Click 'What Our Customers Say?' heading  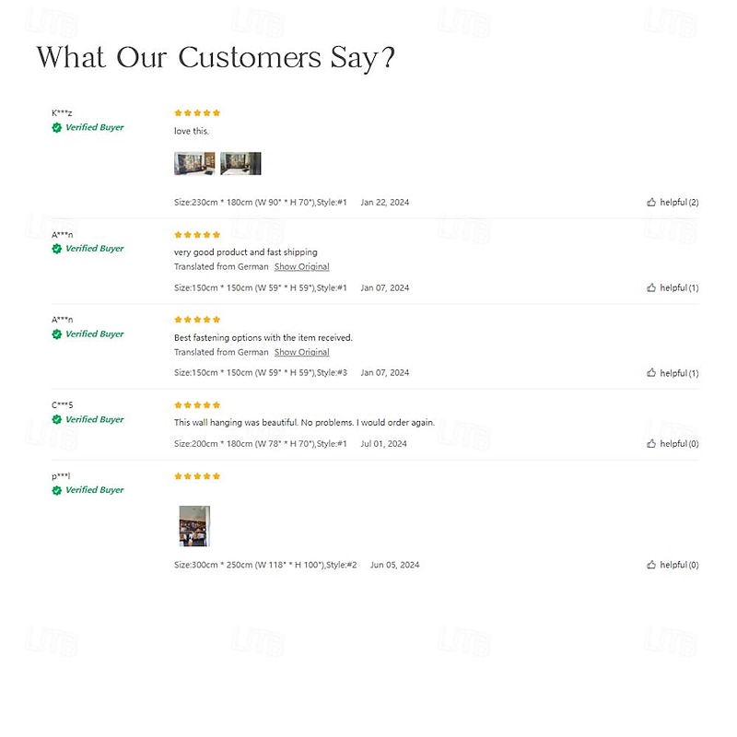click(216, 57)
